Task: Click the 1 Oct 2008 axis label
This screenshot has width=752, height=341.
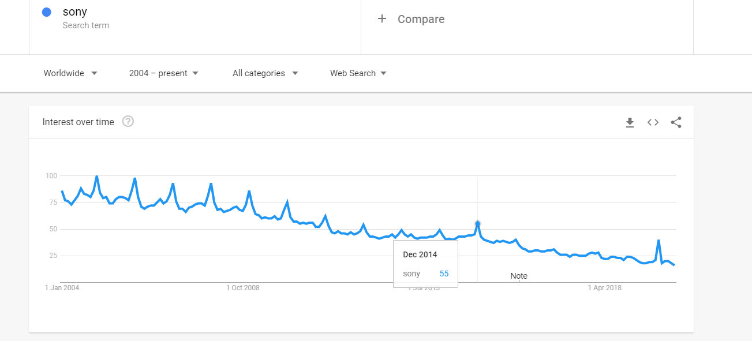Action: click(x=242, y=288)
